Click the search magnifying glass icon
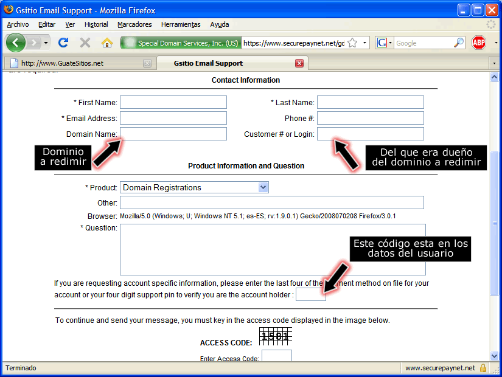502x377 pixels. pos(459,43)
